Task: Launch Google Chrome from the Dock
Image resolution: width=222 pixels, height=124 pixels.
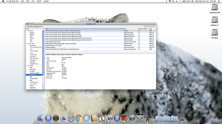Action: click(79, 118)
